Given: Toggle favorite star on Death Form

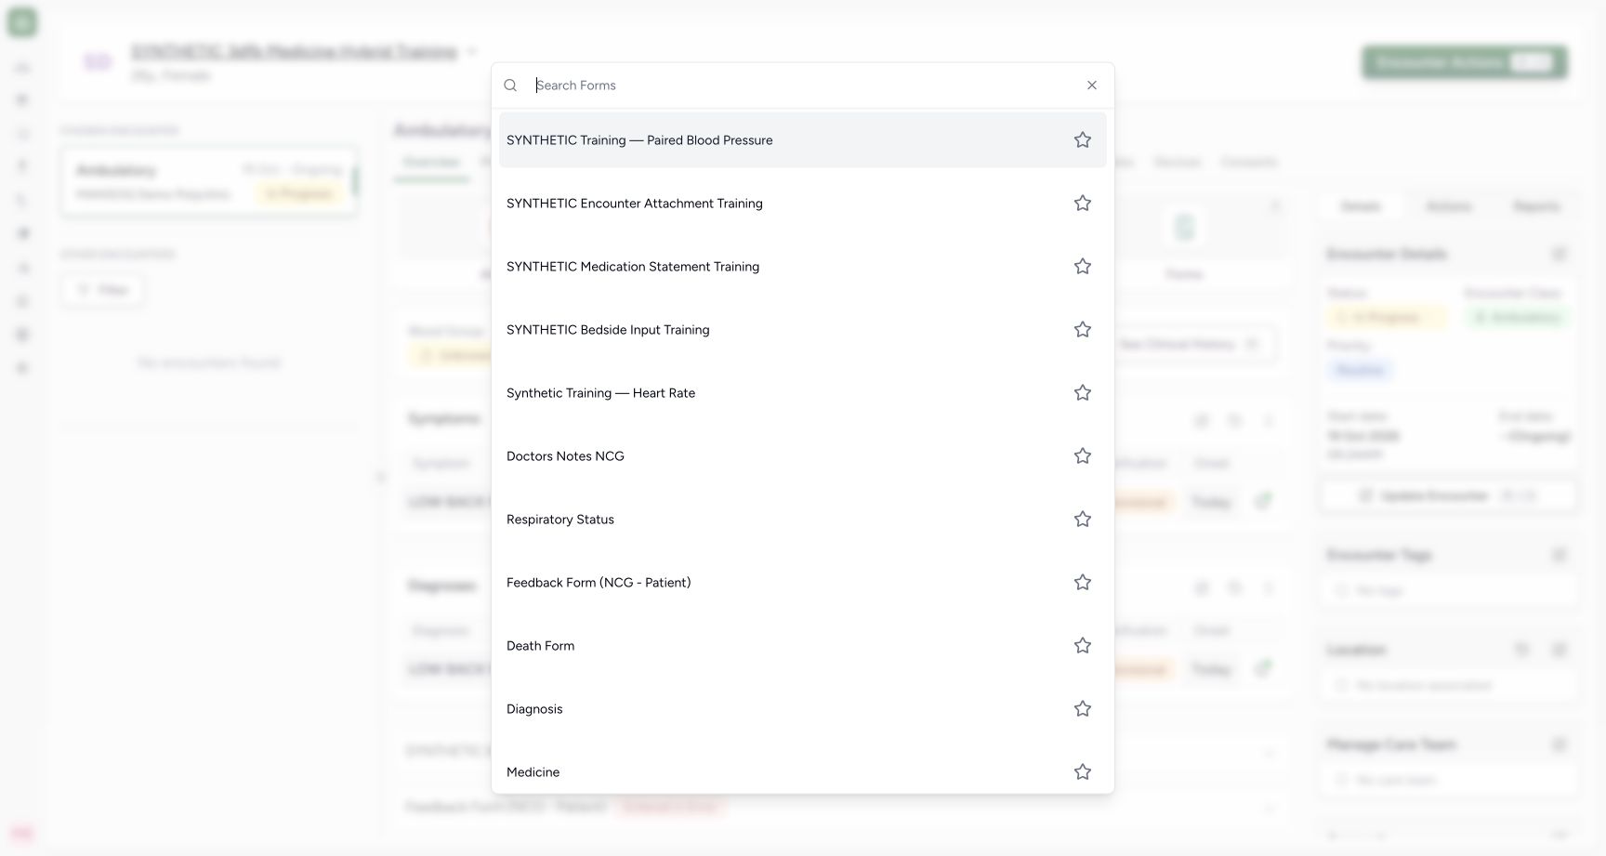Looking at the screenshot, I should click(x=1083, y=646).
